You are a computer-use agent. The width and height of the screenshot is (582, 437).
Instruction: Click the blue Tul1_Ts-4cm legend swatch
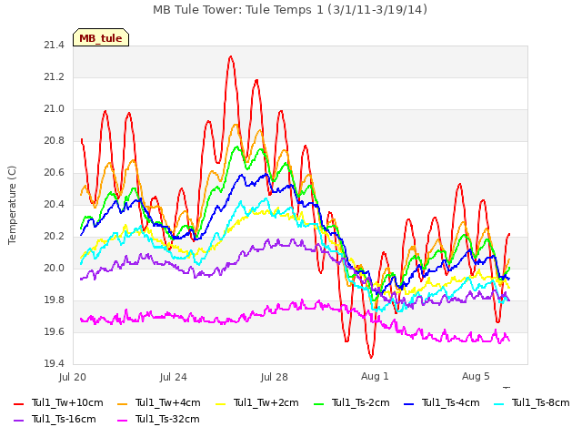pos(408,403)
